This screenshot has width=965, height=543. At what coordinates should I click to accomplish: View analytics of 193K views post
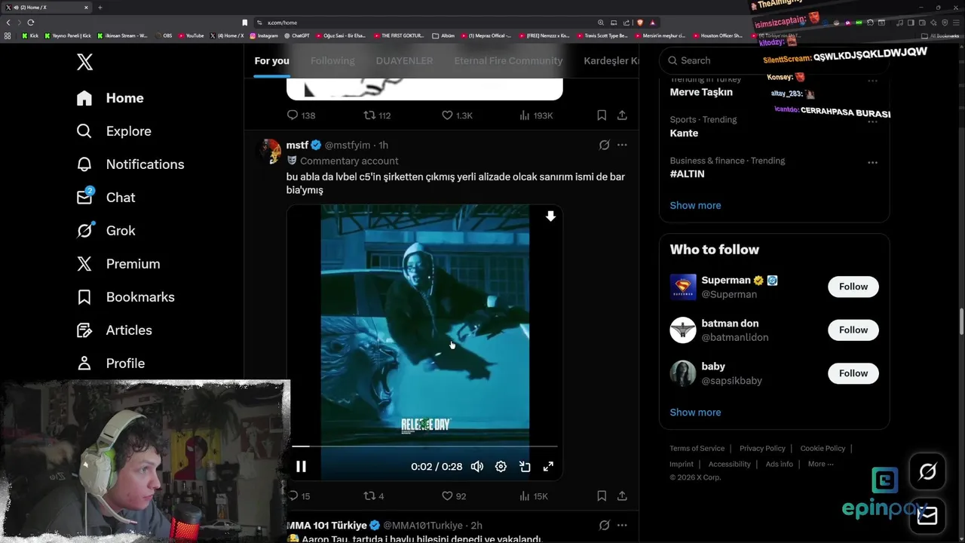tap(536, 115)
